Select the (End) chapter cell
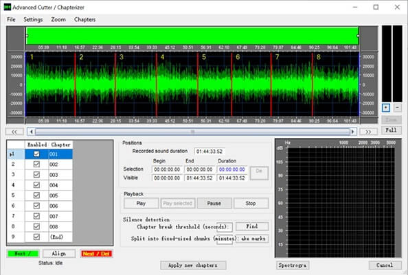 tap(60, 237)
